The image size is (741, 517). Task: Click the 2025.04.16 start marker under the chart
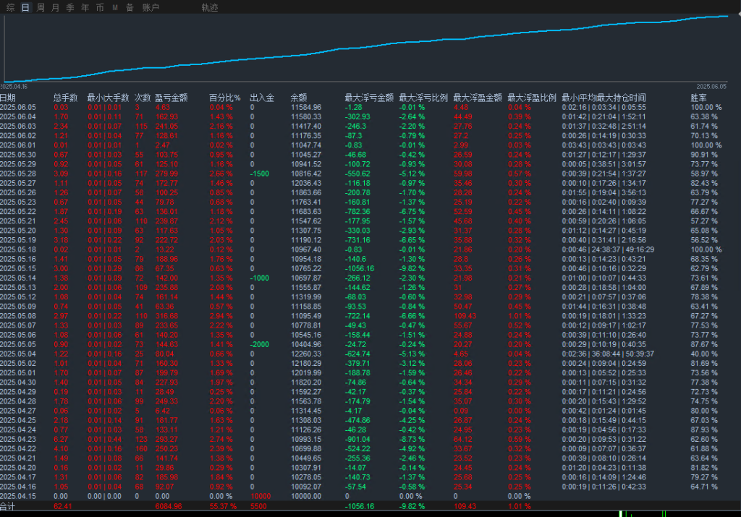14,87
